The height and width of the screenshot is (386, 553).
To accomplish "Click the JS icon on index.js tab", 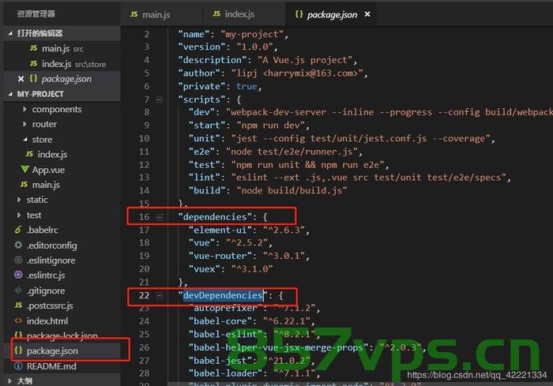I will coord(216,13).
